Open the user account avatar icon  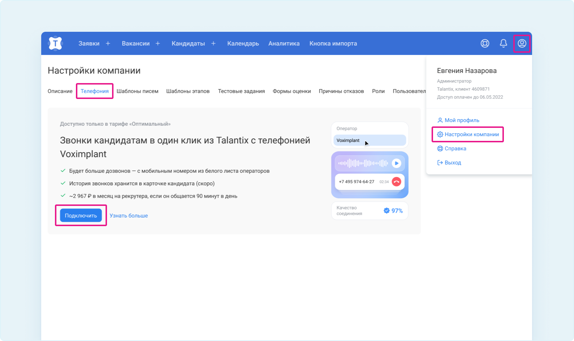click(522, 43)
